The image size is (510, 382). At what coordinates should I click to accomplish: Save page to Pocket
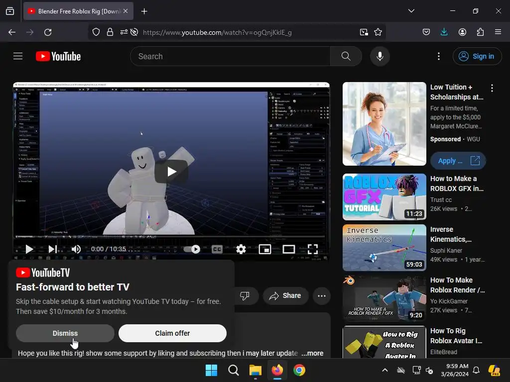(x=426, y=32)
